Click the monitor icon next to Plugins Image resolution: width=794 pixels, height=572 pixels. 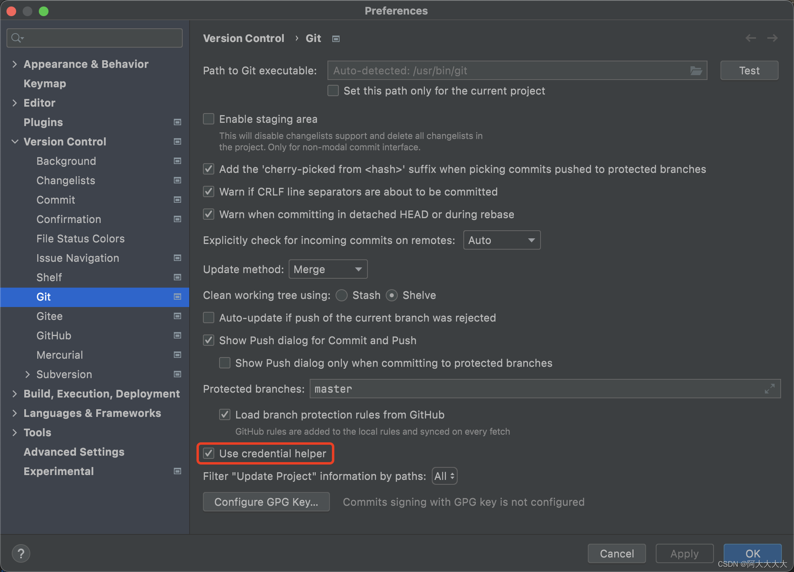177,122
